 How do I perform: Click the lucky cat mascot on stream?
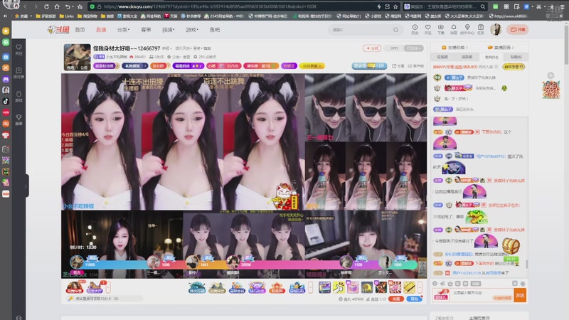286,196
